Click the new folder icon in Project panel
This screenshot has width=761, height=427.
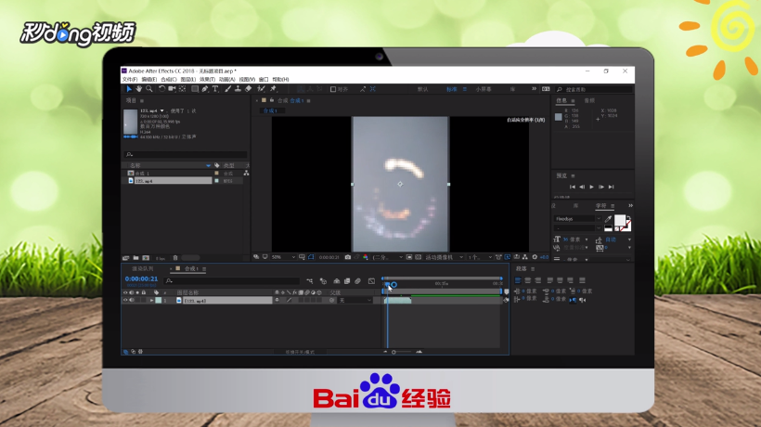pos(135,258)
